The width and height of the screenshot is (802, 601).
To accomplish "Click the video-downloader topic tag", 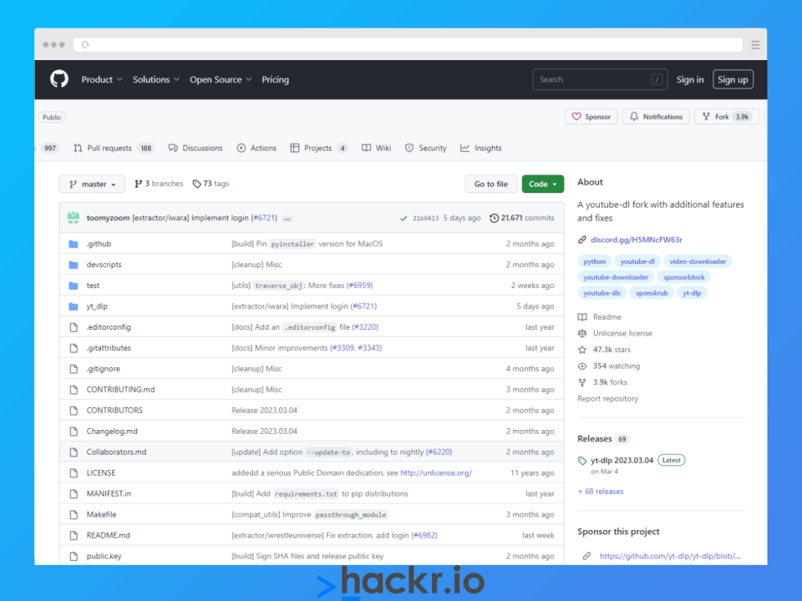I will (x=698, y=261).
